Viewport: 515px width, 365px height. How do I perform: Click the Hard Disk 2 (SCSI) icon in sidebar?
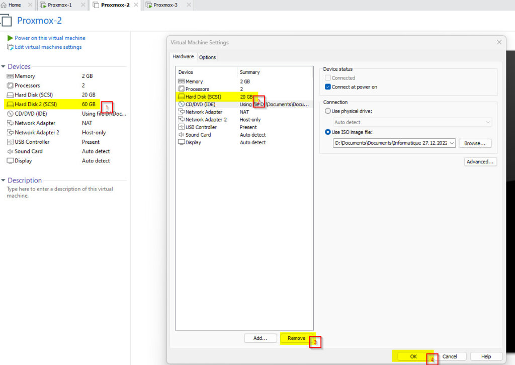pos(10,105)
